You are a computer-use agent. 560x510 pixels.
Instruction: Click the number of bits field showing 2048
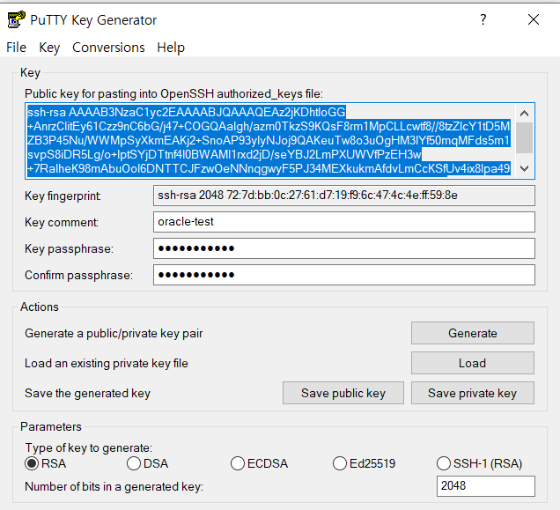click(486, 486)
